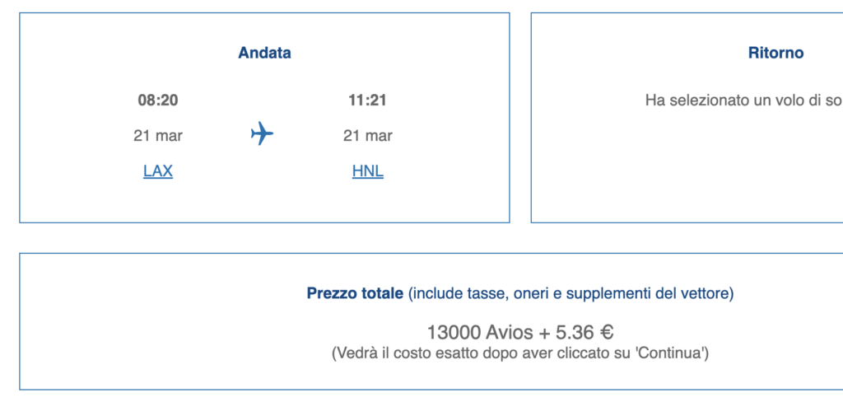Click the 'Vedrà il costo esatto' note
843x402 pixels.
click(x=520, y=353)
